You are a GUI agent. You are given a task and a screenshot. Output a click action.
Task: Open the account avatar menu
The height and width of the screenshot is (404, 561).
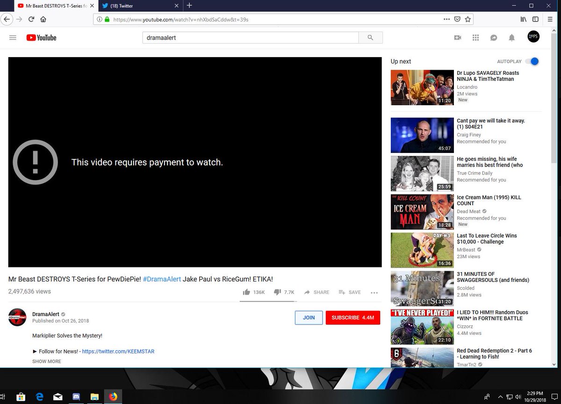(533, 37)
